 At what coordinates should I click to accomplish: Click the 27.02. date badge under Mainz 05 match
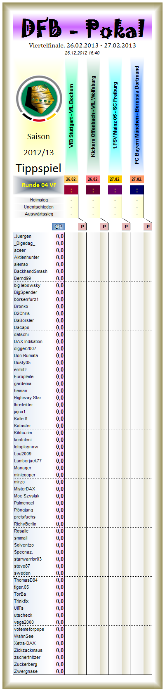point(115,179)
